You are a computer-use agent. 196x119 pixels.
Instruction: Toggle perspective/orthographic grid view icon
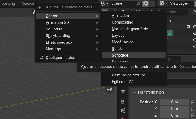[x=109, y=89]
